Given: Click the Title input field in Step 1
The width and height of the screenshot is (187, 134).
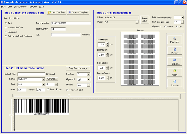Looking at the screenshot, I should pos(66,35).
